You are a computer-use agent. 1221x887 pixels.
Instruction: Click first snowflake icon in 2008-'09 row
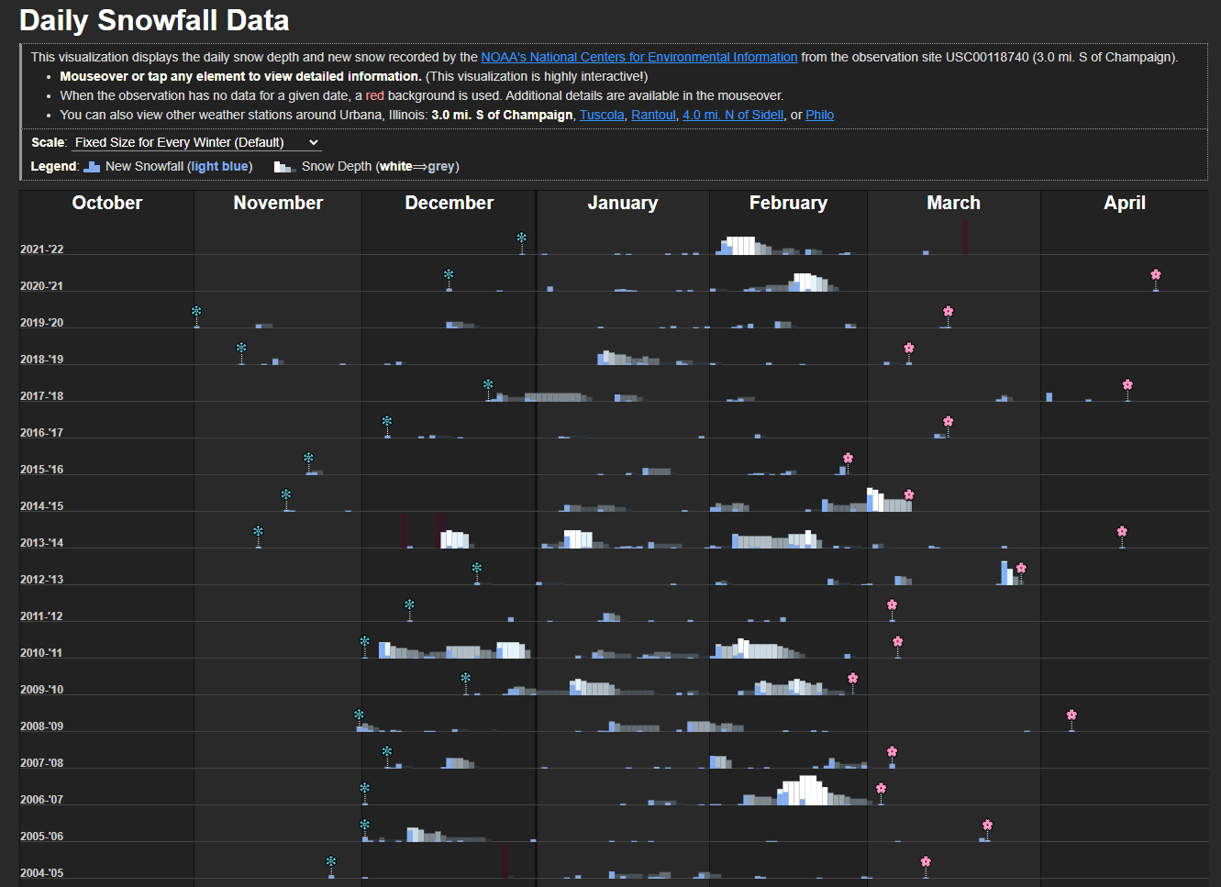(x=359, y=715)
